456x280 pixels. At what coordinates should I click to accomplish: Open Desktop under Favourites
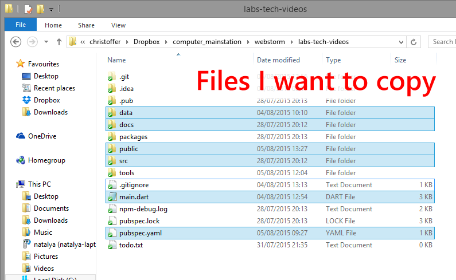pyautogui.click(x=46, y=76)
